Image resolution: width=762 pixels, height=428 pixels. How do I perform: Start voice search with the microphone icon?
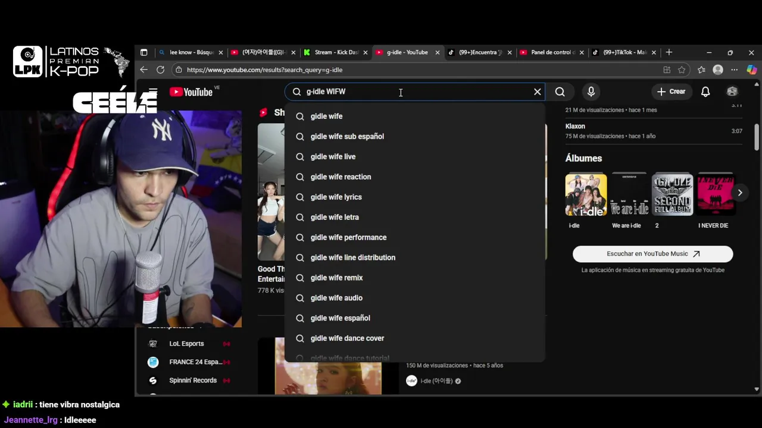591,92
